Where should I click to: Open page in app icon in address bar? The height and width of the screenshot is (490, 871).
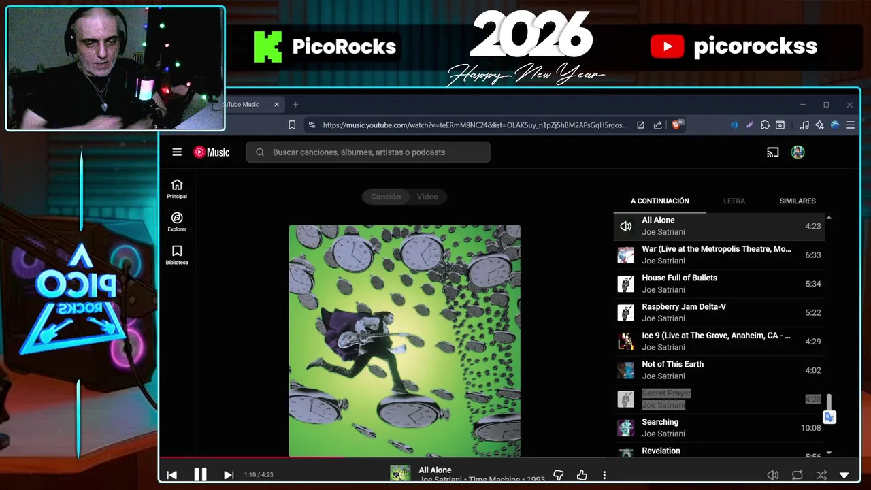click(640, 125)
